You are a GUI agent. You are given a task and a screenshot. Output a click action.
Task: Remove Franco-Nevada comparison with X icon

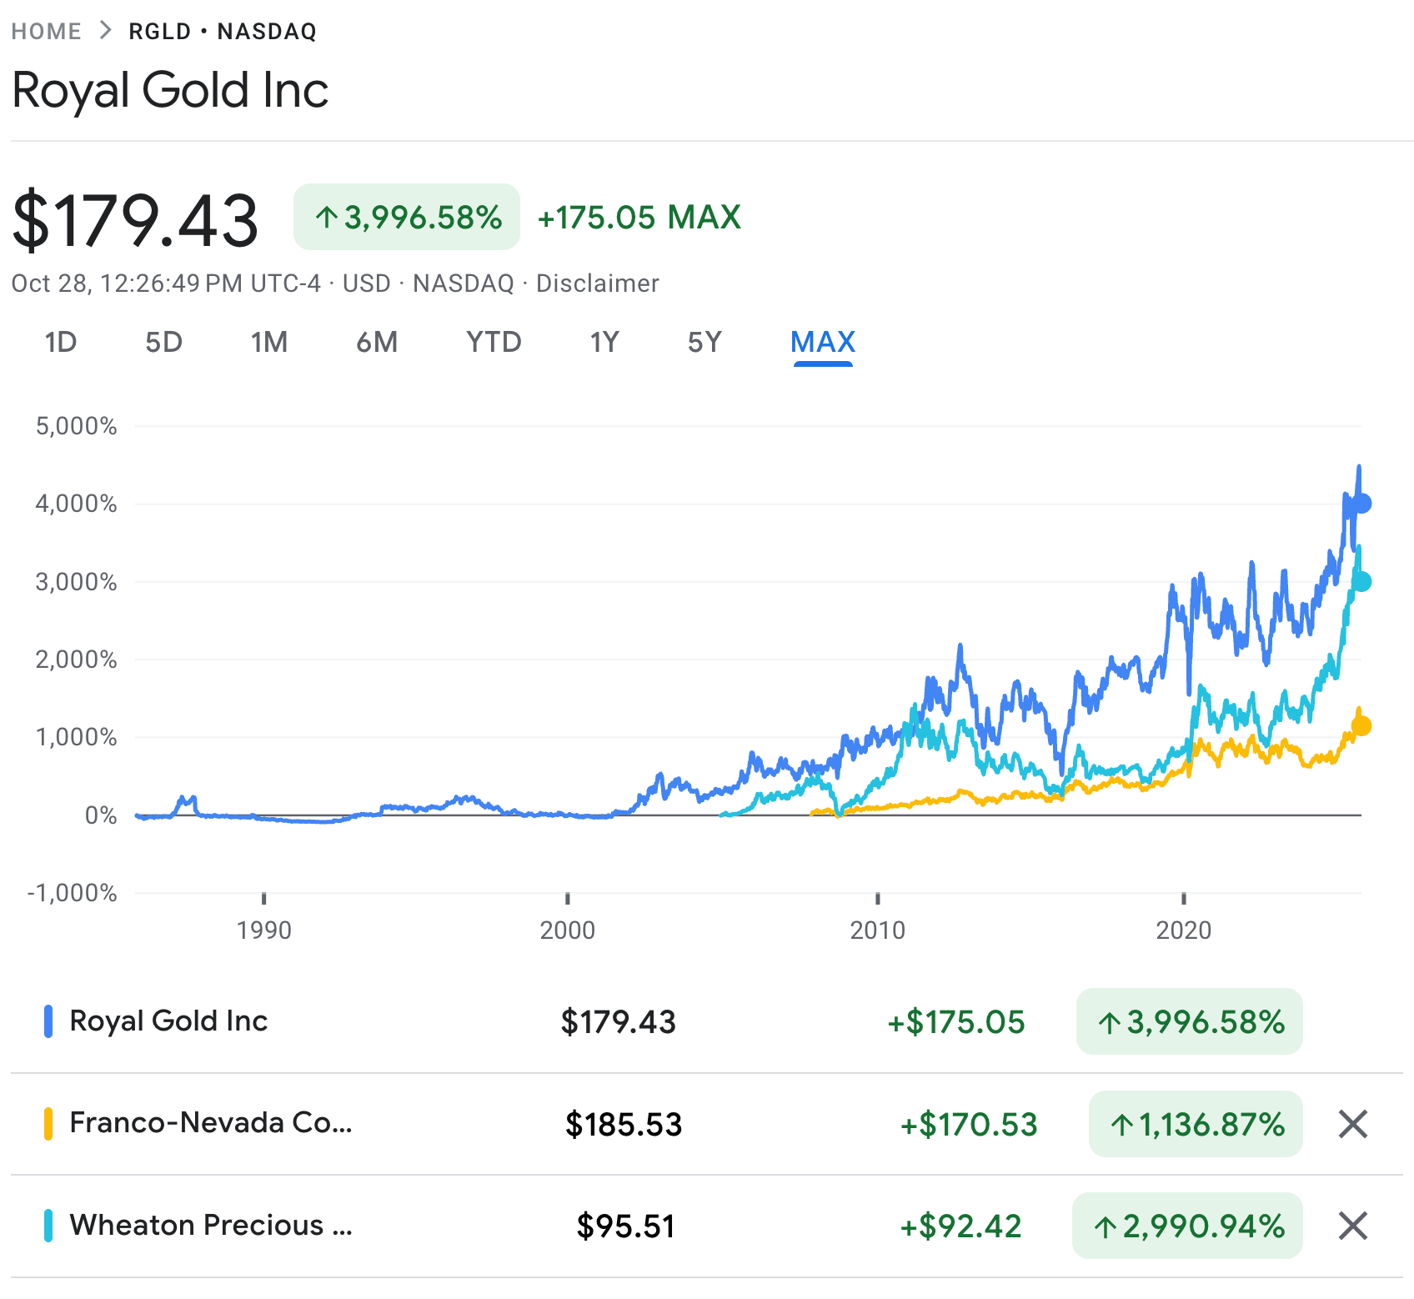click(x=1352, y=1124)
